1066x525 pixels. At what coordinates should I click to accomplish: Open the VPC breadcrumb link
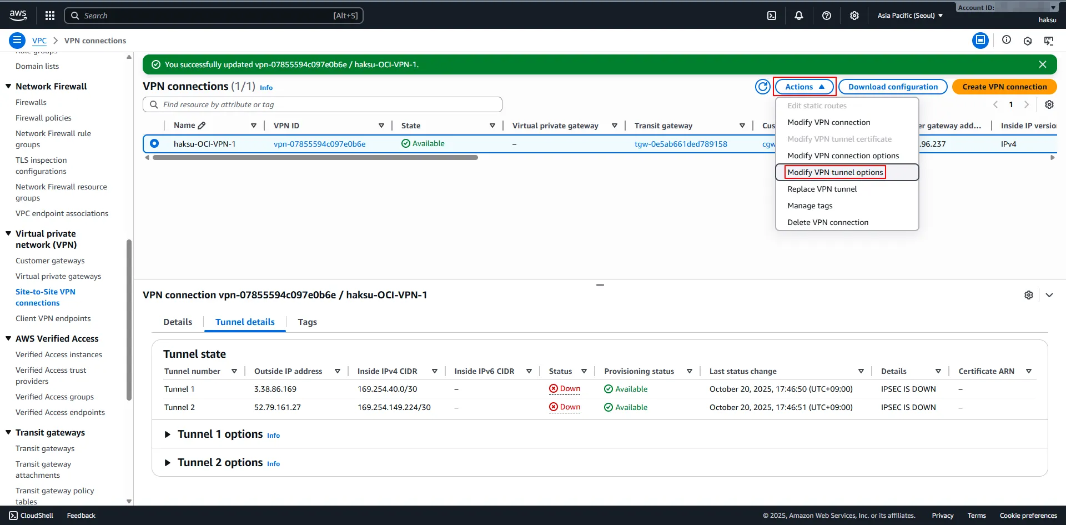[x=39, y=41]
